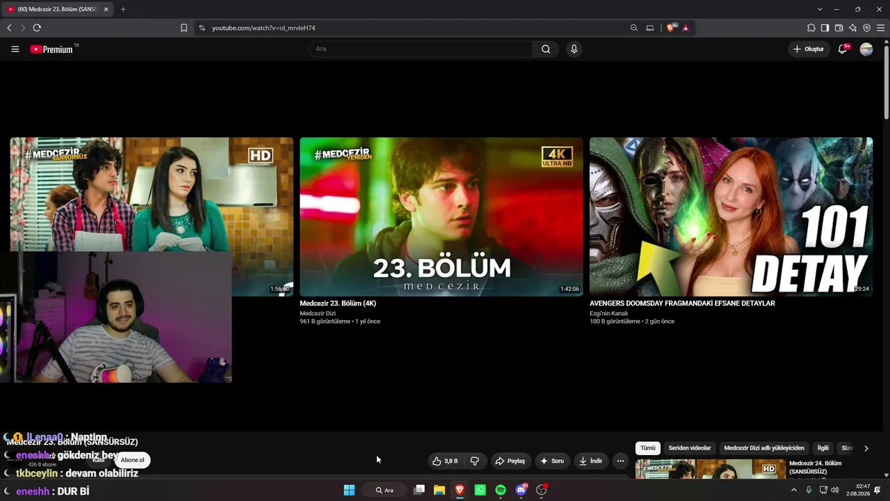
Task: View site information icon beside the URL
Action: click(202, 28)
